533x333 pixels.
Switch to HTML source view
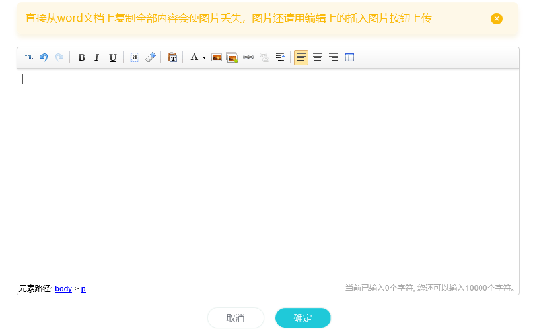[27, 57]
